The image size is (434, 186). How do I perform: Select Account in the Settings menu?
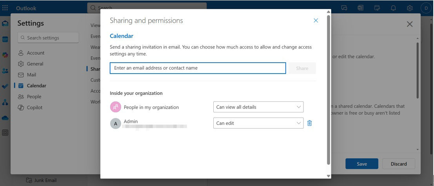click(35, 53)
